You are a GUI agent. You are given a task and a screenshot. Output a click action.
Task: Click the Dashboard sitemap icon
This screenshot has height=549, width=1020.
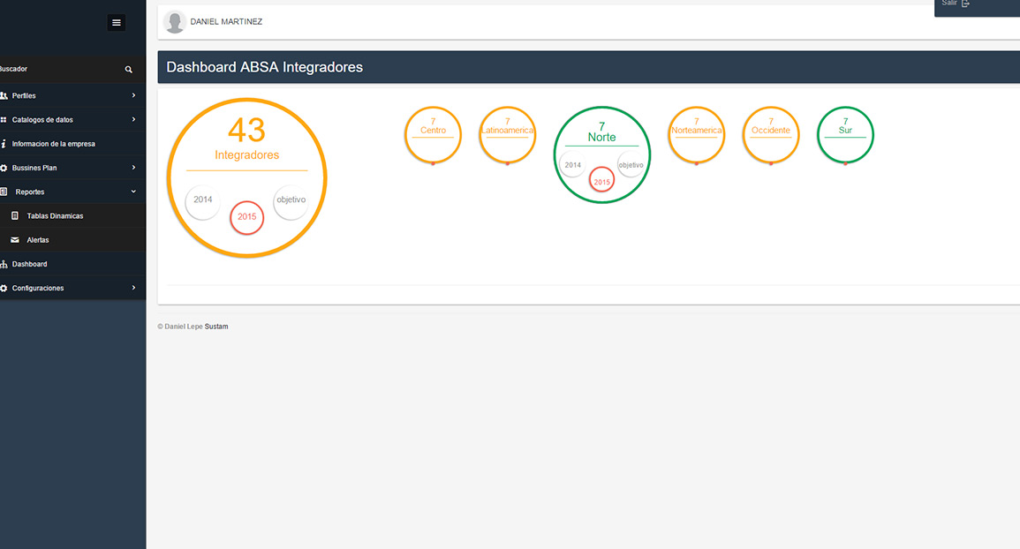click(4, 264)
